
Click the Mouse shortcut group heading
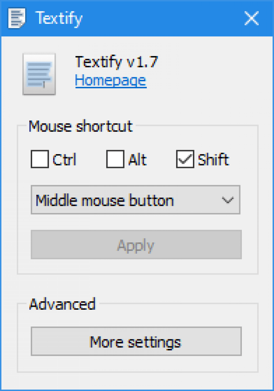coord(80,126)
